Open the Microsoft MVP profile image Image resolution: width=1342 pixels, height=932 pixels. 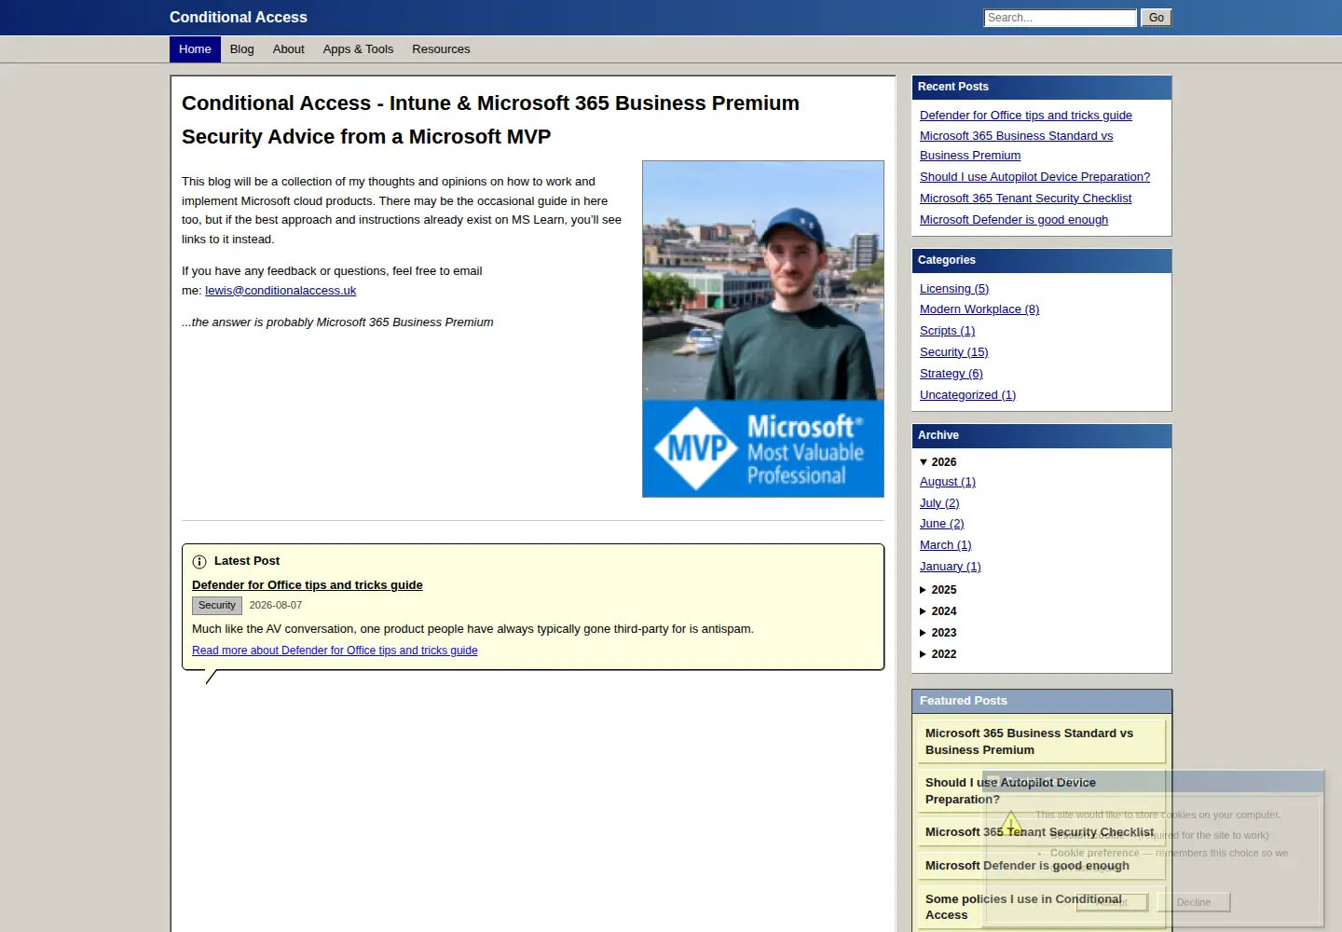[763, 329]
